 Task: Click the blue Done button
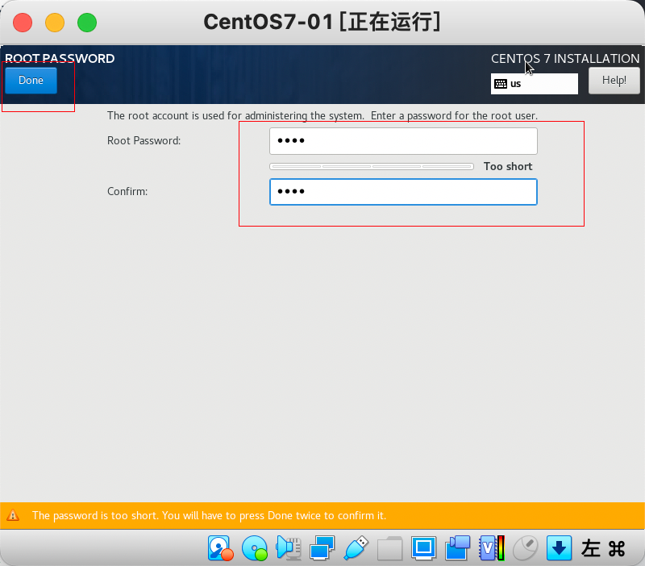pos(31,80)
